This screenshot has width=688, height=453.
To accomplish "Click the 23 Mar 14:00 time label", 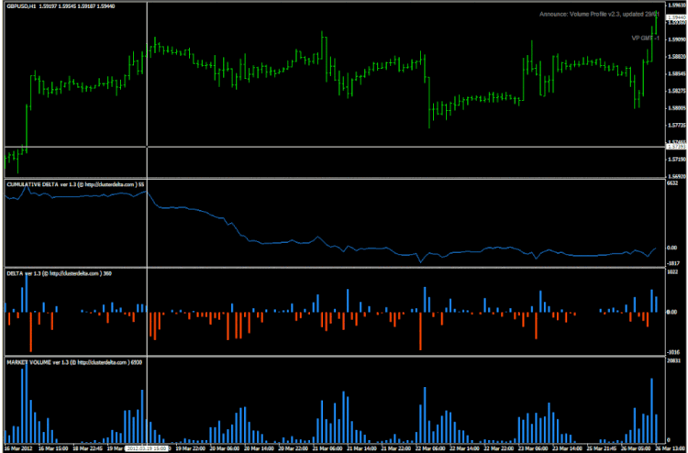I will pyautogui.click(x=568, y=448).
